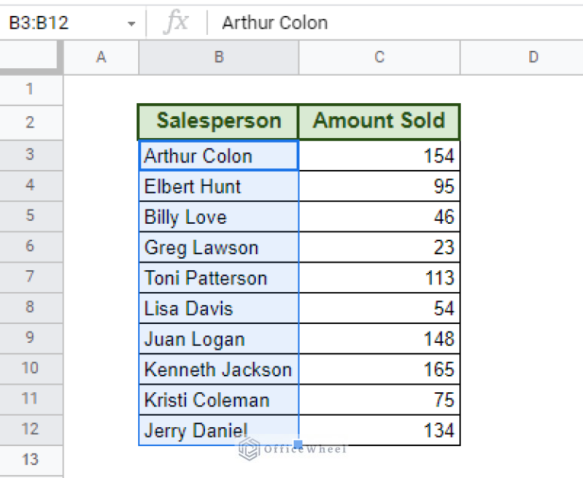Open the Name Box dropdown arrow

(x=131, y=24)
